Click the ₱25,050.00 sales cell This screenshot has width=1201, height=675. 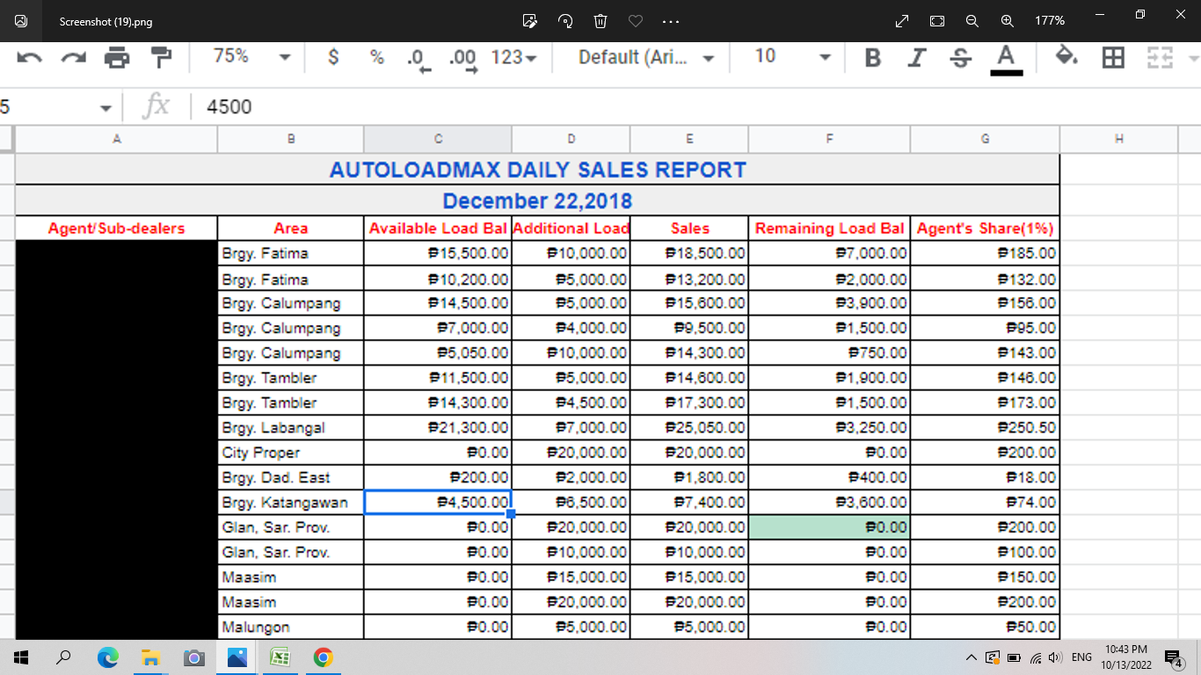point(689,428)
